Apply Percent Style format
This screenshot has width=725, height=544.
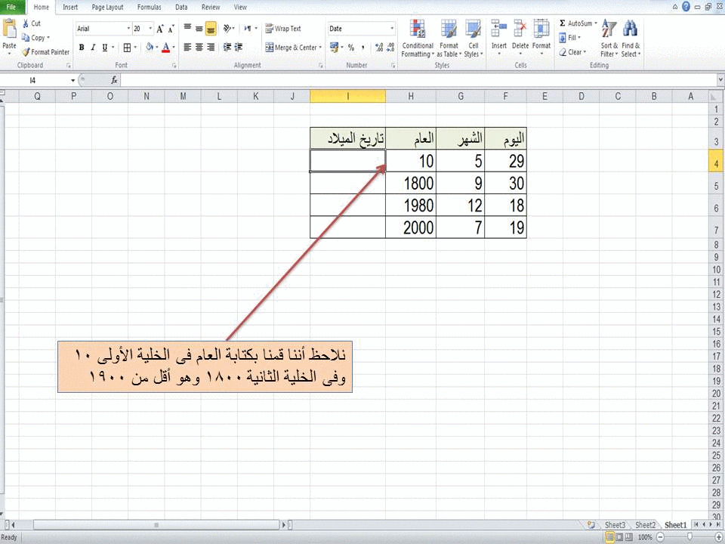tap(351, 47)
